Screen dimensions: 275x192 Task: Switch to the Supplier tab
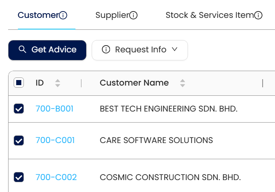click(x=112, y=15)
